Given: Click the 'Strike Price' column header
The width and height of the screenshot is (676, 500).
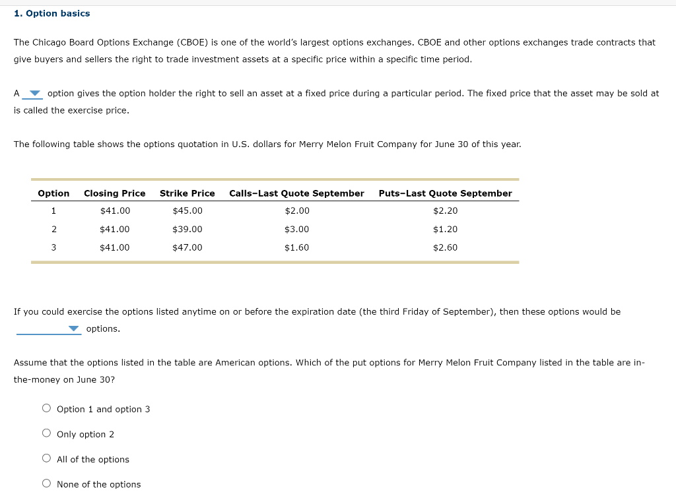Looking at the screenshot, I should [x=187, y=193].
